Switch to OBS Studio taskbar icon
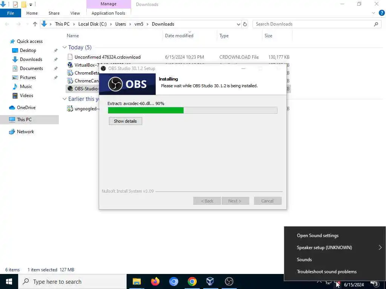 [229, 281]
